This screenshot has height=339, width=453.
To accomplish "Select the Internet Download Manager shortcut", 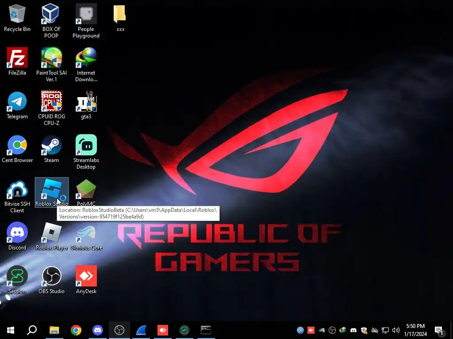I will (x=86, y=64).
